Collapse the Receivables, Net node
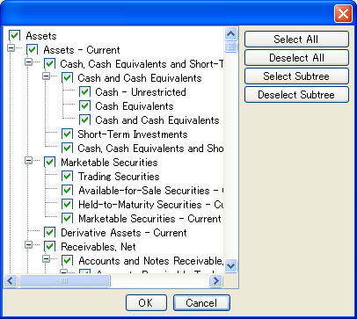This screenshot has height=319, width=357. 28,244
